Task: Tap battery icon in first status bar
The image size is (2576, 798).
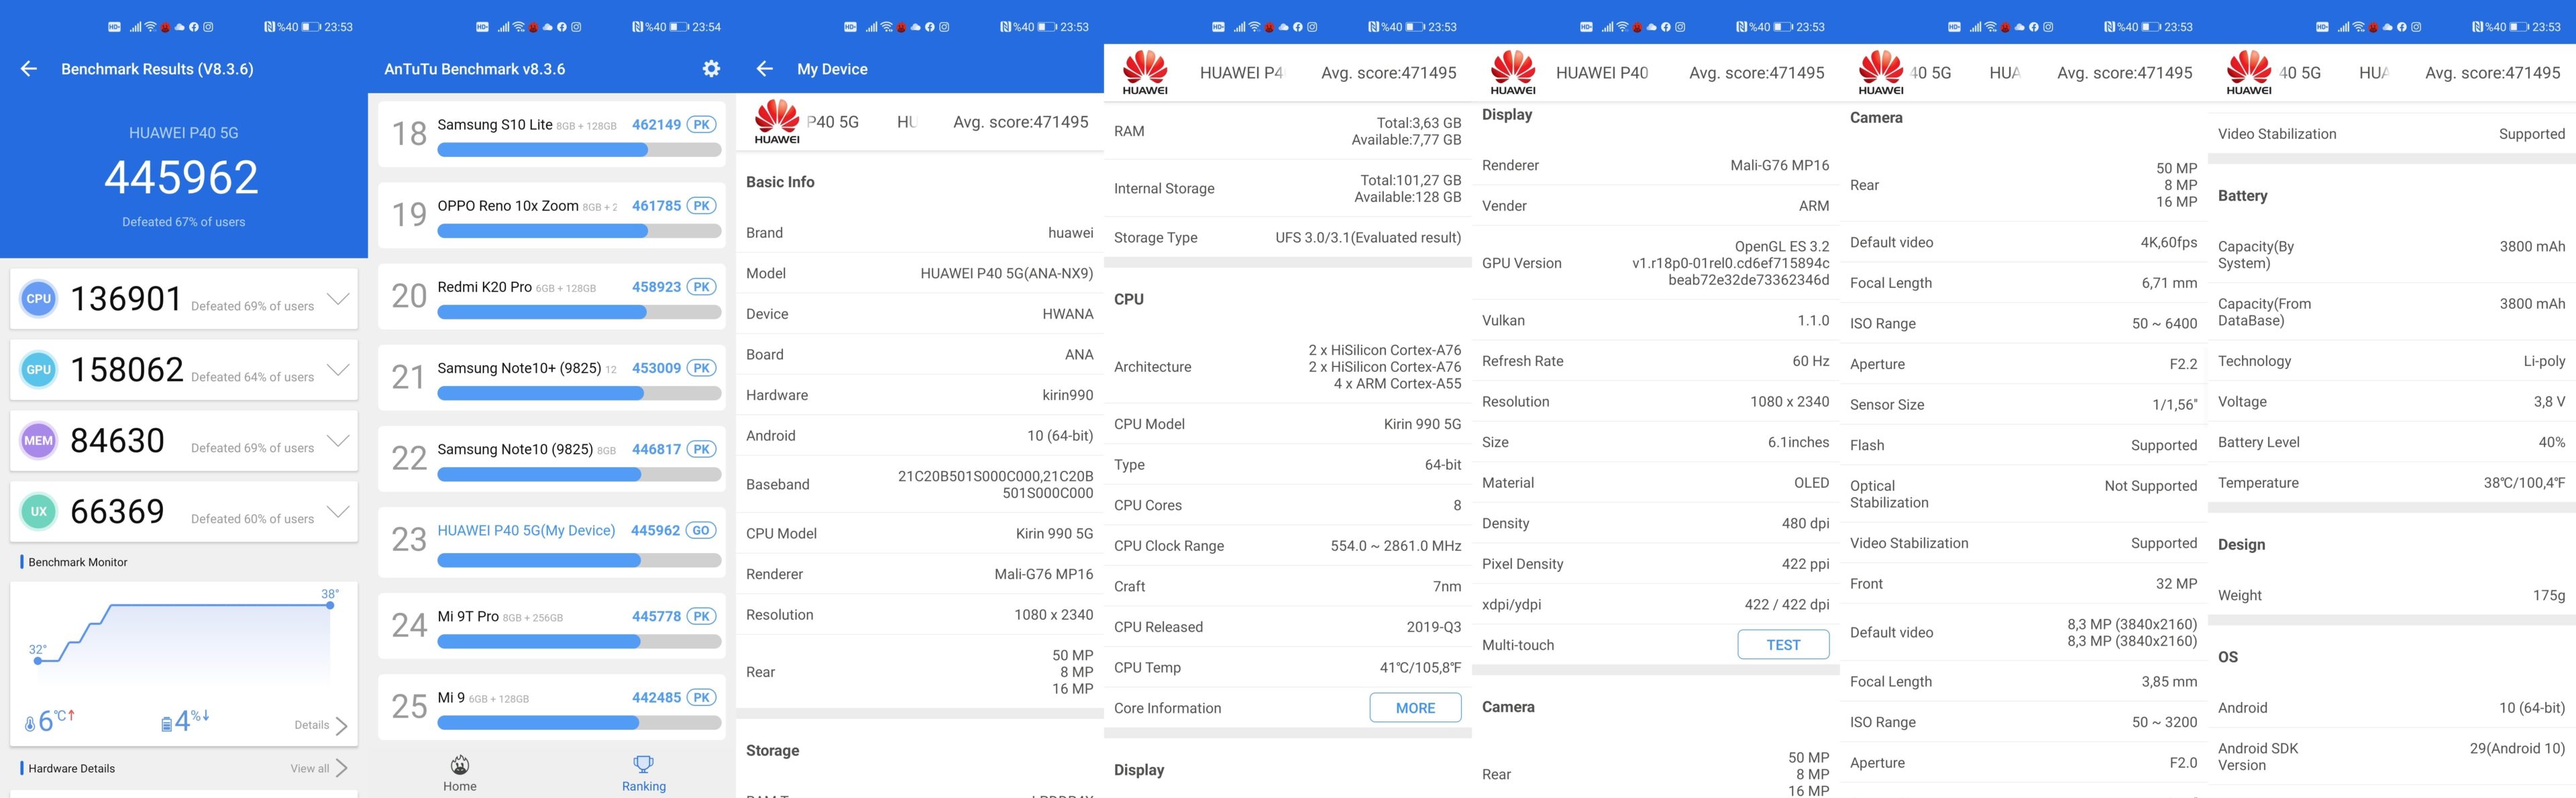Action: [x=310, y=27]
